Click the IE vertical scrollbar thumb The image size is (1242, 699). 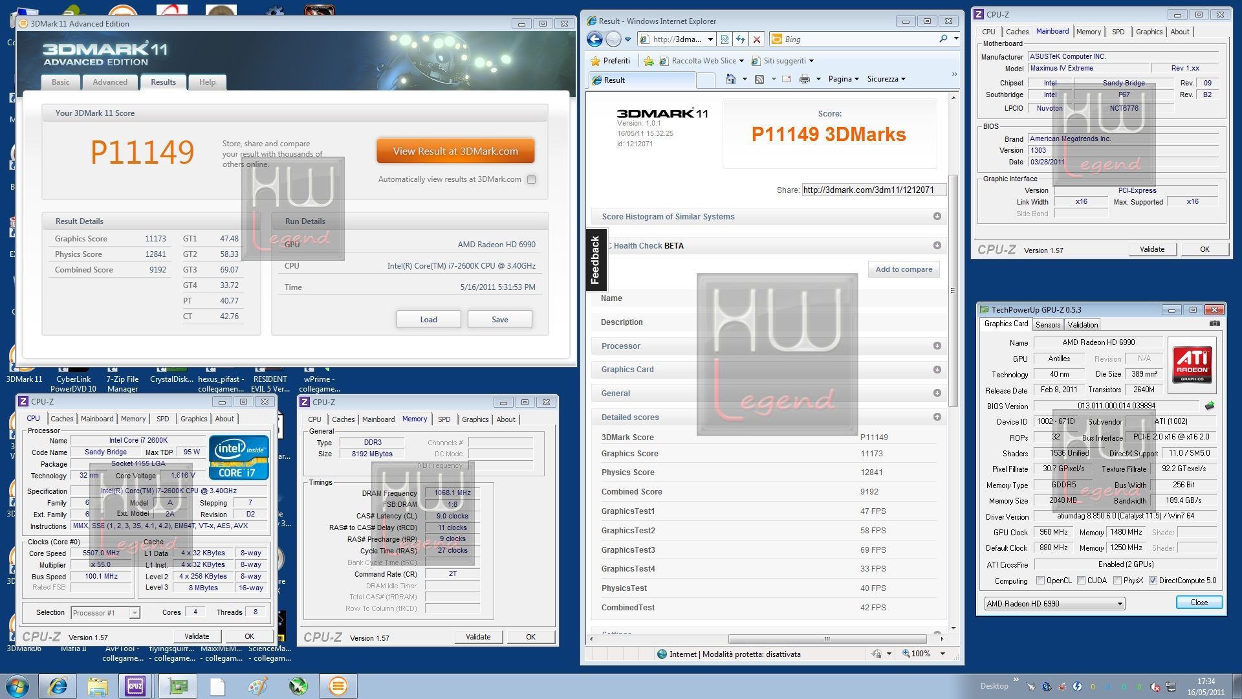tap(952, 291)
